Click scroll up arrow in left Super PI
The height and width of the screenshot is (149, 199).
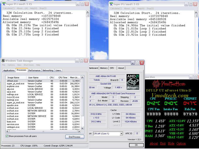pyautogui.click(x=88, y=12)
